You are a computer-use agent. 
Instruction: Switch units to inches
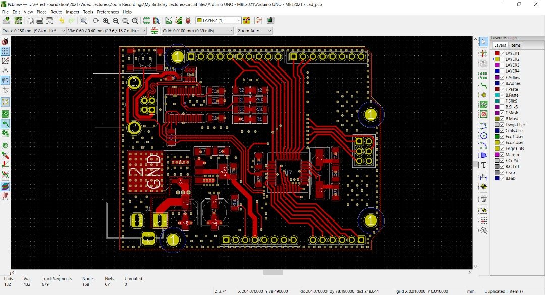[5, 70]
